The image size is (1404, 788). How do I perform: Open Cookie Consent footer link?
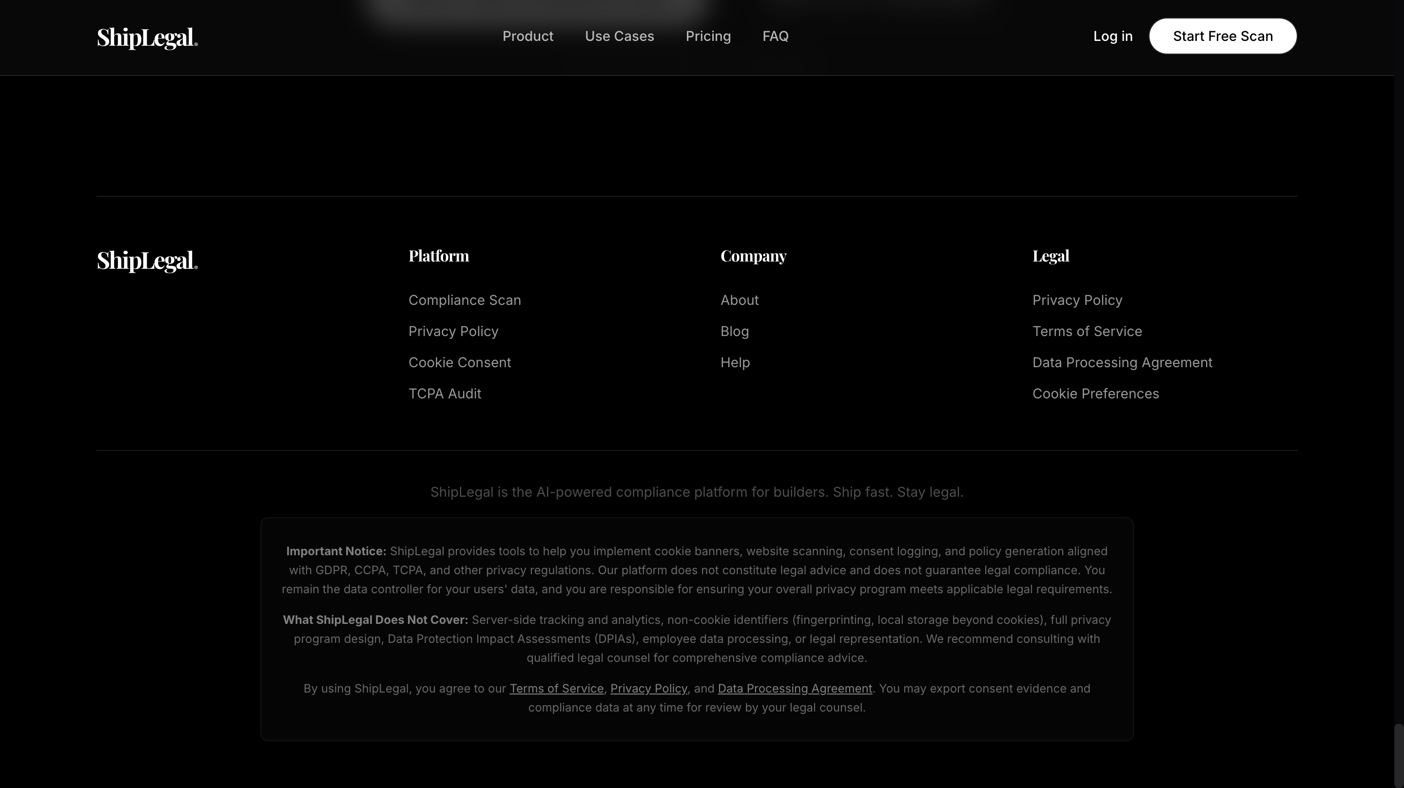[x=459, y=362]
